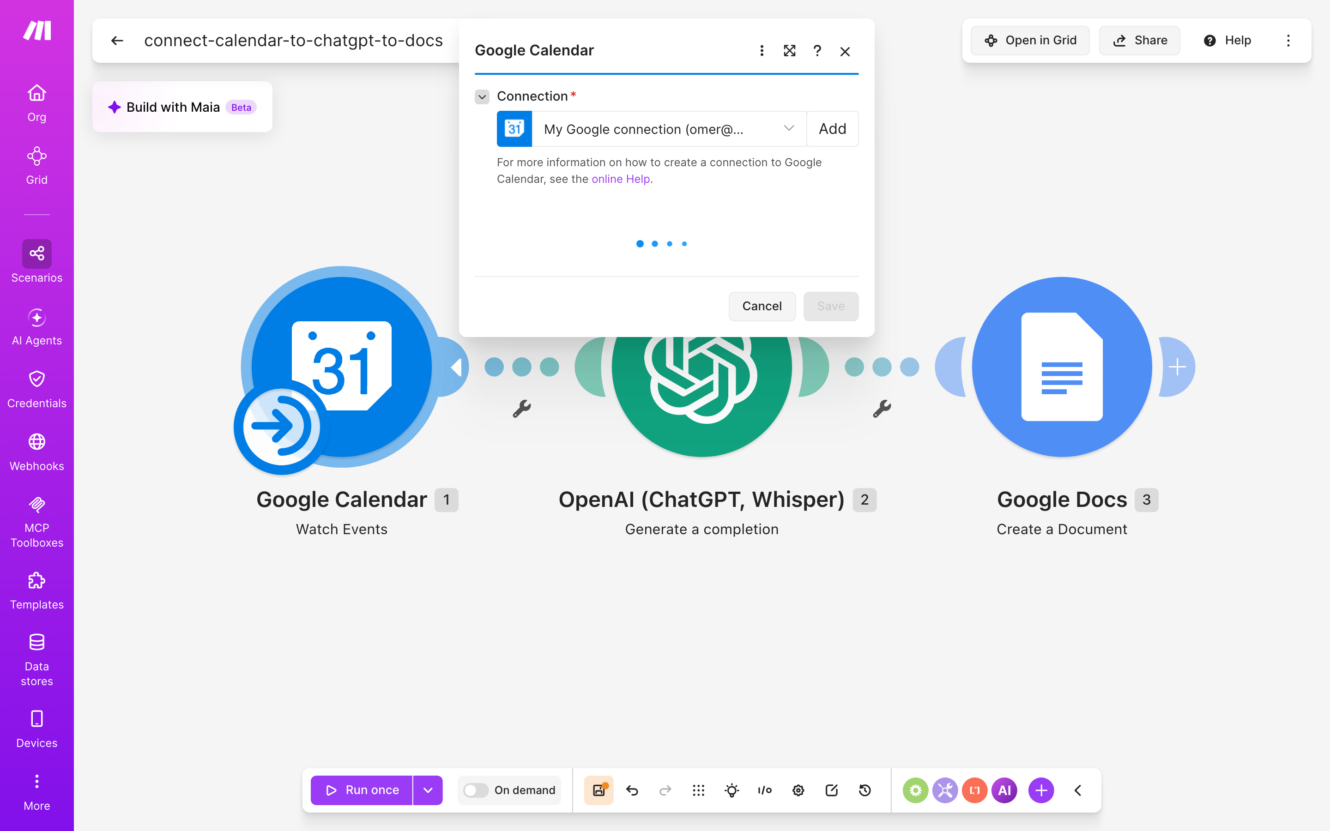Image resolution: width=1330 pixels, height=831 pixels.
Task: Click the Make logo
Action: pyautogui.click(x=37, y=31)
